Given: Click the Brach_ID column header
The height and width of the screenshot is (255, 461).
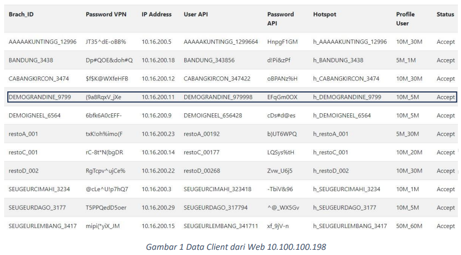Looking at the screenshot, I should (21, 15).
